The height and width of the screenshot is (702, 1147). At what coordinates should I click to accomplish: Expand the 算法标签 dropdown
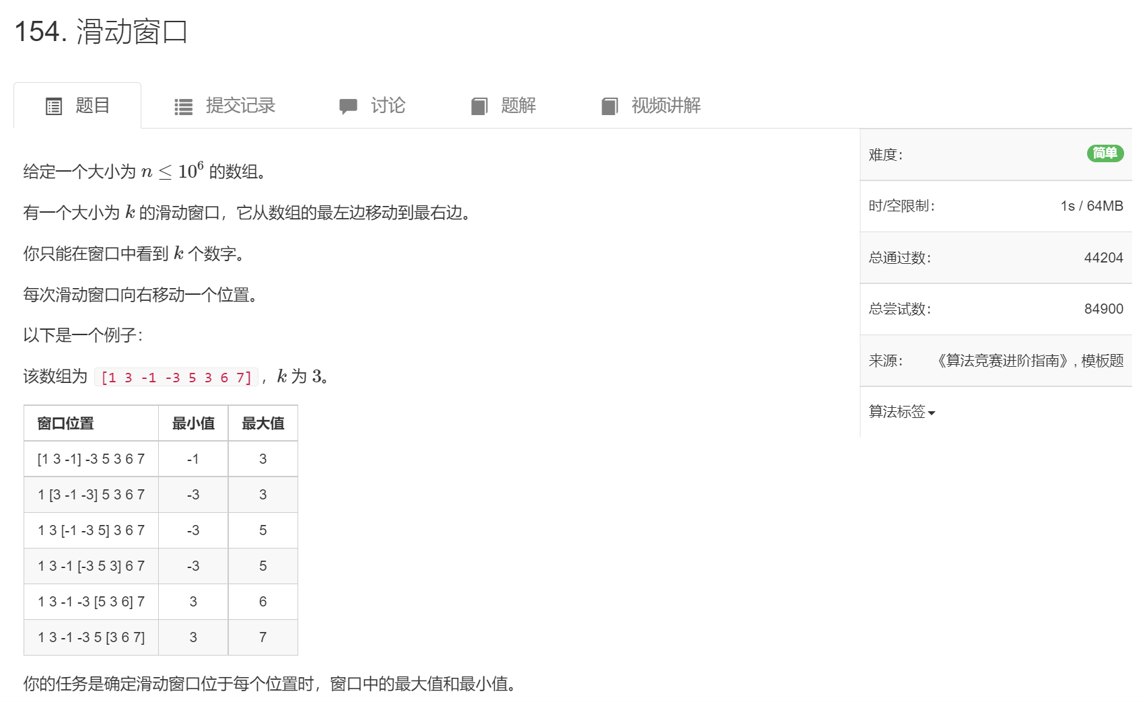(x=902, y=412)
